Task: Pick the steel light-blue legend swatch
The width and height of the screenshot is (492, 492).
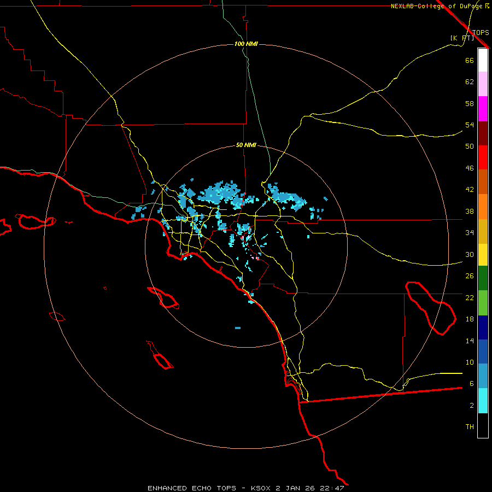Action: click(483, 376)
